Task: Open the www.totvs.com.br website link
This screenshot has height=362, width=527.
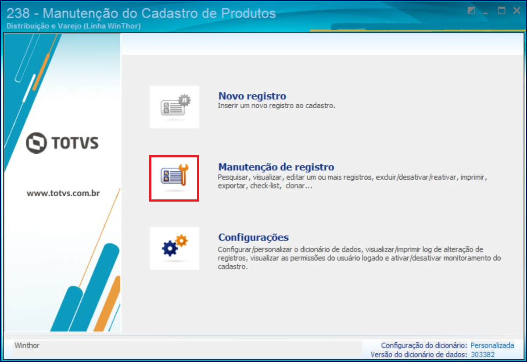Action: click(63, 193)
